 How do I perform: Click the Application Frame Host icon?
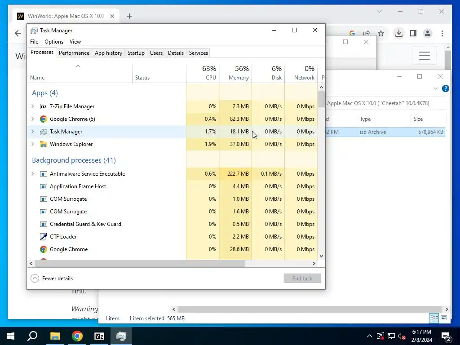(44, 186)
